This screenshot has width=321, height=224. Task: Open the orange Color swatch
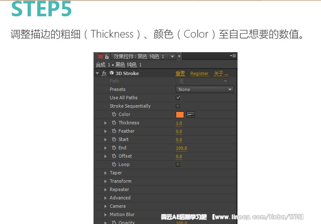pyautogui.click(x=180, y=115)
